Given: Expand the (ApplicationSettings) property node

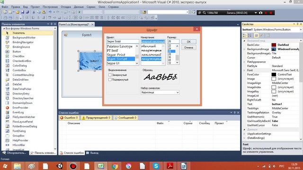Looking at the screenshot, I should (244, 134).
